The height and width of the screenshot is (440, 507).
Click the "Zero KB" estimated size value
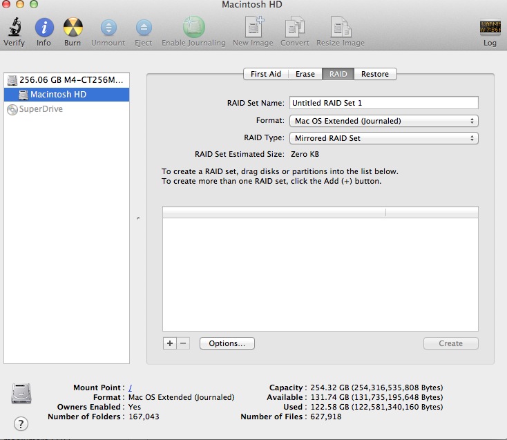point(305,154)
